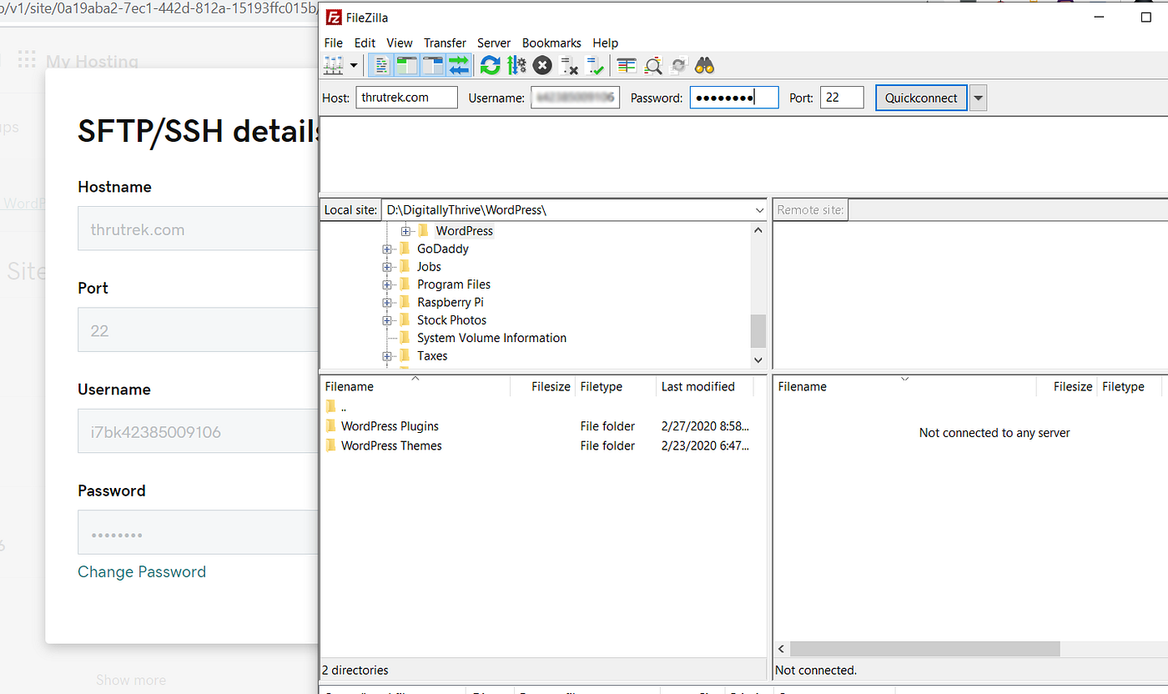This screenshot has height=694, width=1168.
Task: Toggle processing of transfer queue
Action: coord(516,65)
